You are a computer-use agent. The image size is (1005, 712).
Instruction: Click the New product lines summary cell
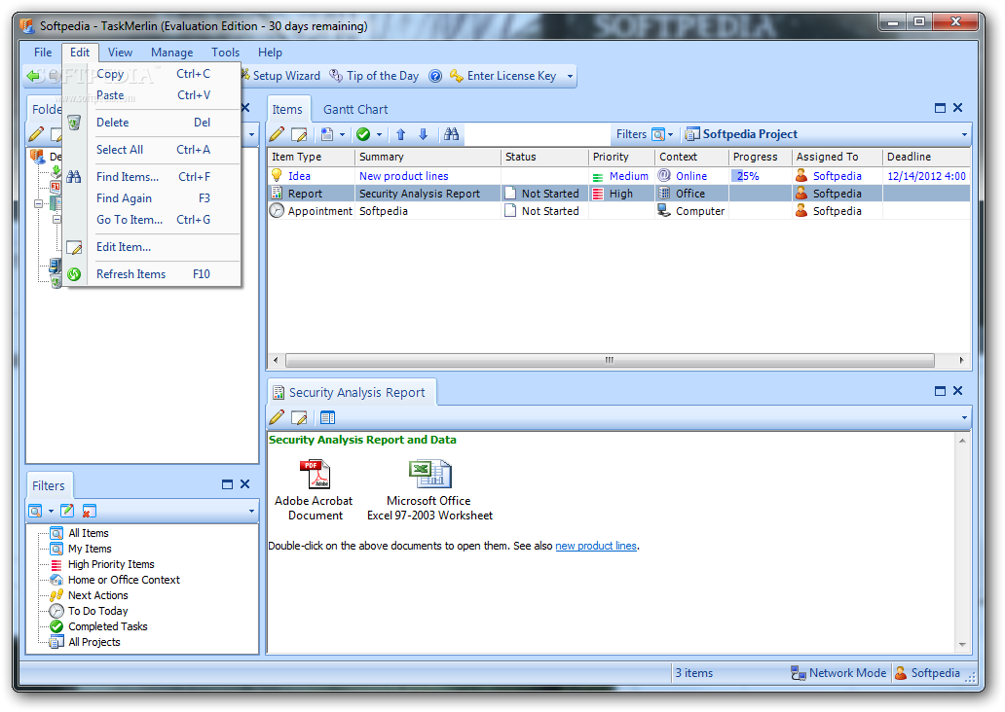coord(428,176)
